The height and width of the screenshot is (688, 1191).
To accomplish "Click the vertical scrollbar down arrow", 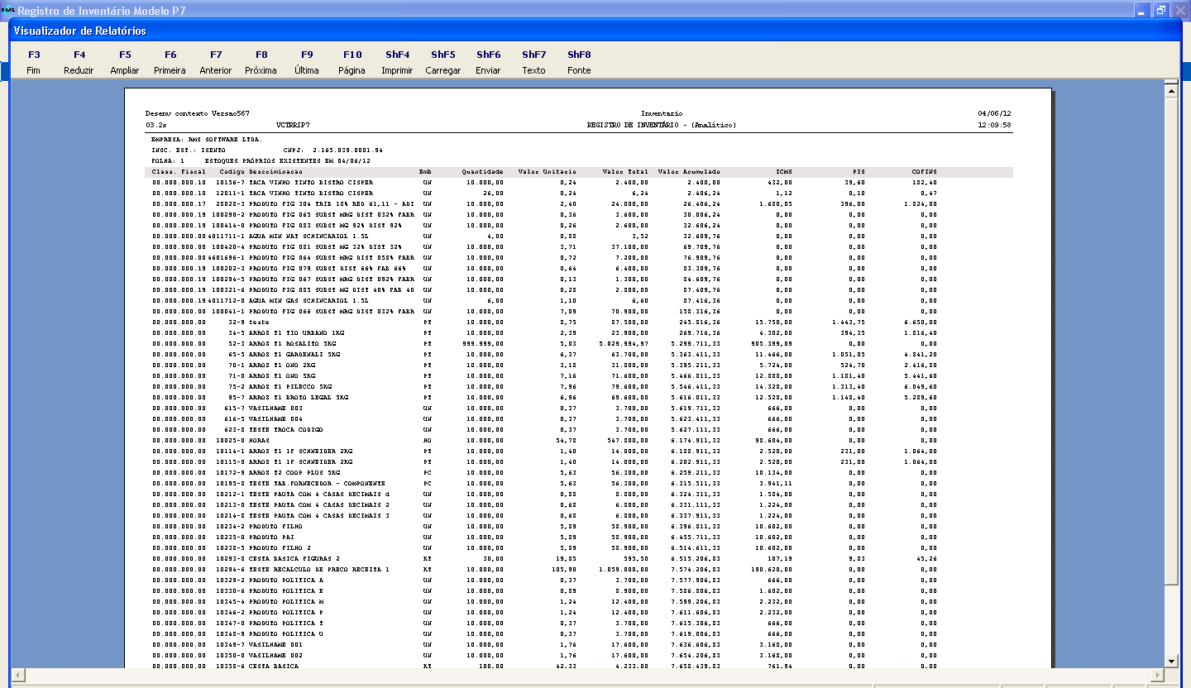I will (1170, 661).
